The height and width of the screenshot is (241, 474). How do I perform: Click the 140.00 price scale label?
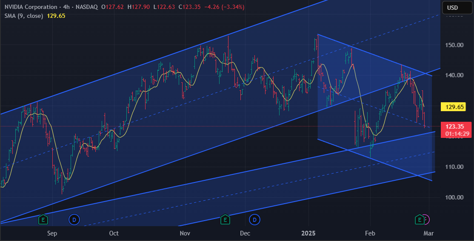pos(455,75)
